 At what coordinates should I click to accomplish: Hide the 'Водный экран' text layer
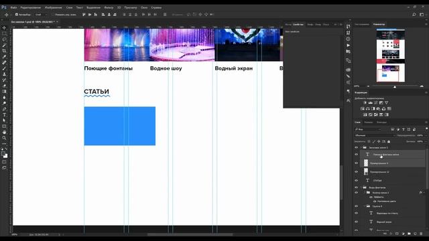pos(356,222)
